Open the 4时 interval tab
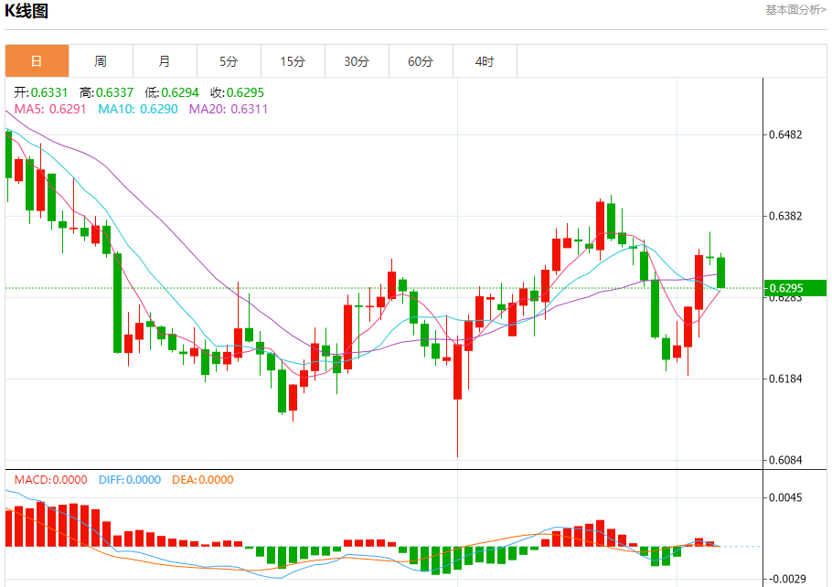The height and width of the screenshot is (587, 832). click(485, 61)
